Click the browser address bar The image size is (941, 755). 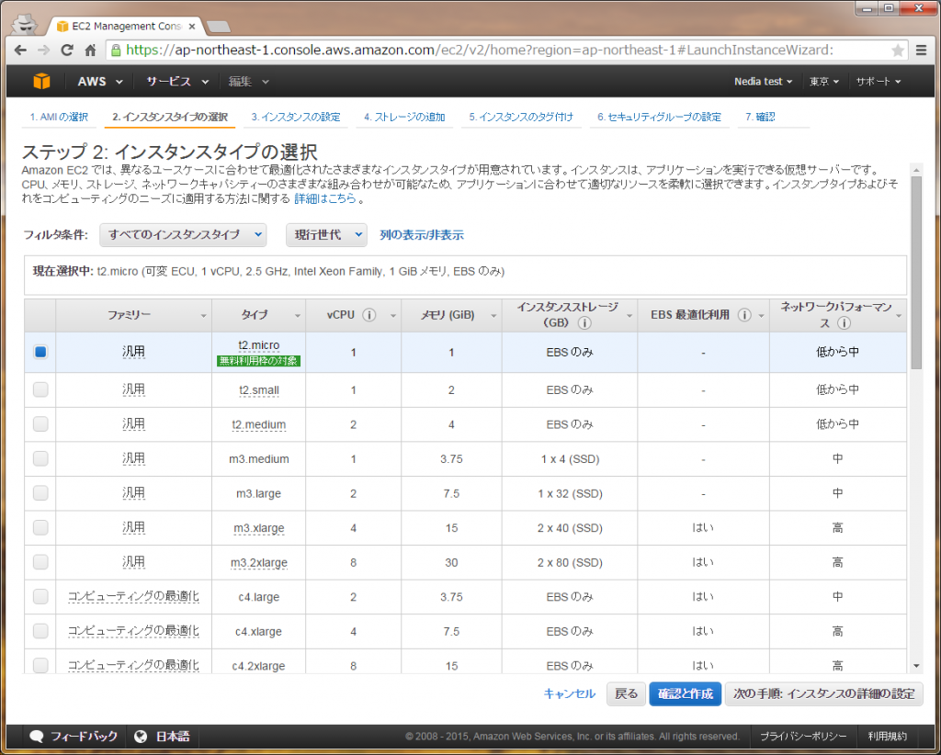(505, 51)
